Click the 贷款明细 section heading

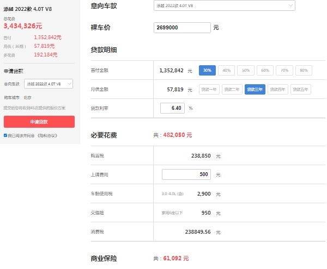pyautogui.click(x=104, y=50)
